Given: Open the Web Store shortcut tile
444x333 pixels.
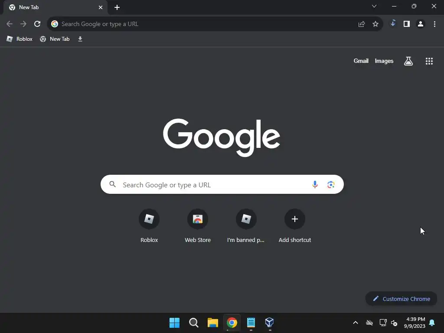Looking at the screenshot, I should tap(198, 226).
